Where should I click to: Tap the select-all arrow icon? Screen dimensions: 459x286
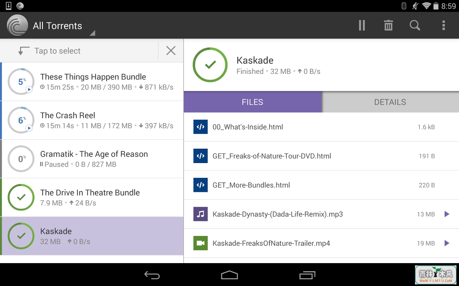(24, 51)
